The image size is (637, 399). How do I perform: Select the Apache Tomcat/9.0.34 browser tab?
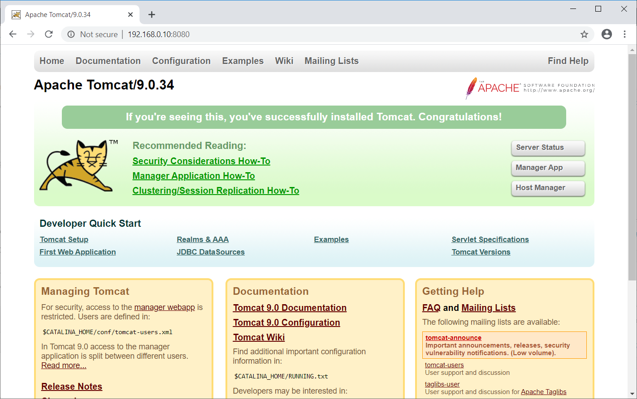72,15
